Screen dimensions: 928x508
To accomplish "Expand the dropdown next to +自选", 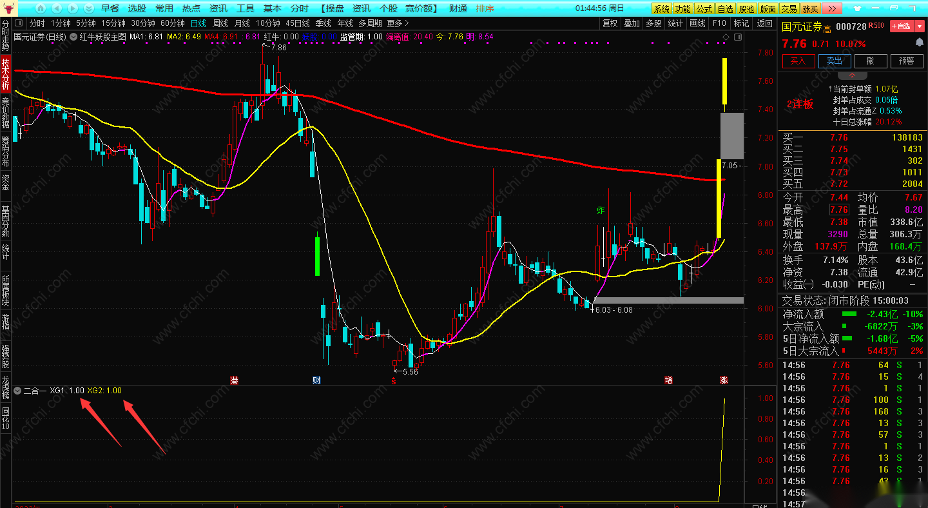I will pos(920,26).
